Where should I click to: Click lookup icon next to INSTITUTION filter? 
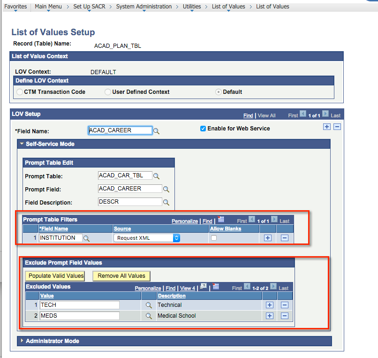pyautogui.click(x=86, y=238)
